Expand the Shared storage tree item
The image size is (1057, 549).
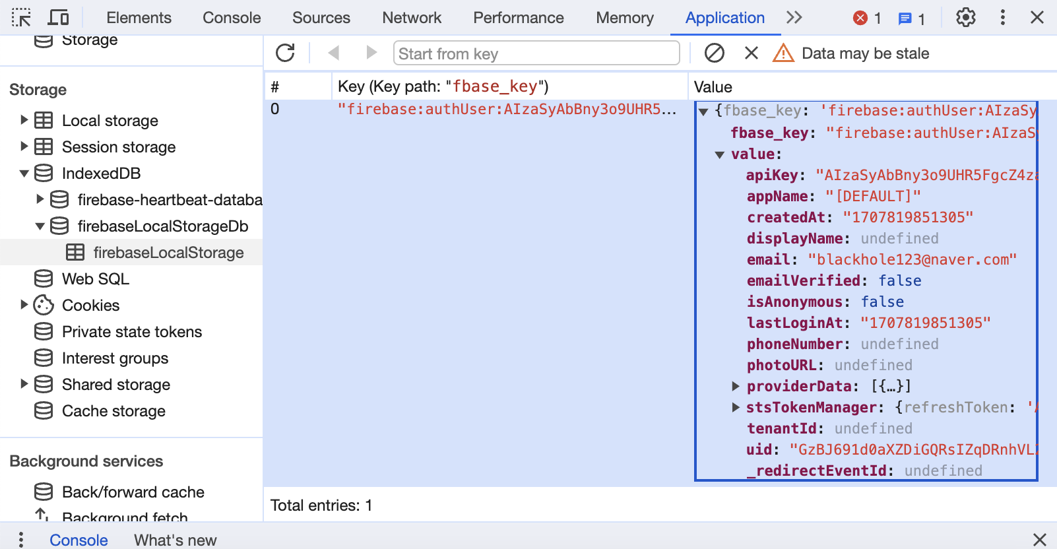tap(24, 384)
